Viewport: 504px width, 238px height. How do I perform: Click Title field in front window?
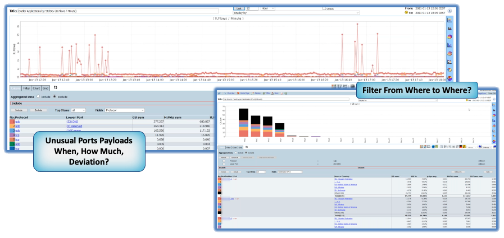point(286,99)
